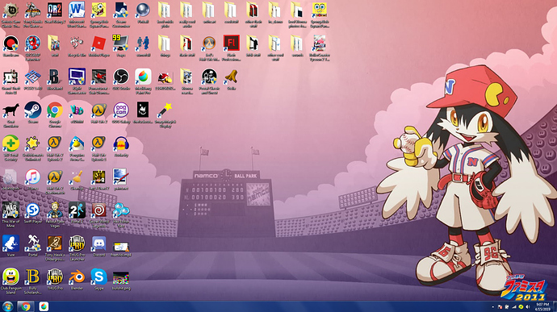The width and height of the screenshot is (557, 312).
Task: Open the taskbar clock and date
Action: tap(542, 306)
